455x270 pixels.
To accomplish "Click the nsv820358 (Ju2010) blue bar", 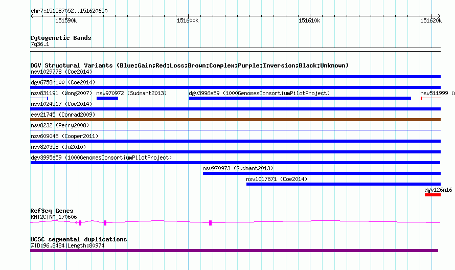I will [235, 152].
